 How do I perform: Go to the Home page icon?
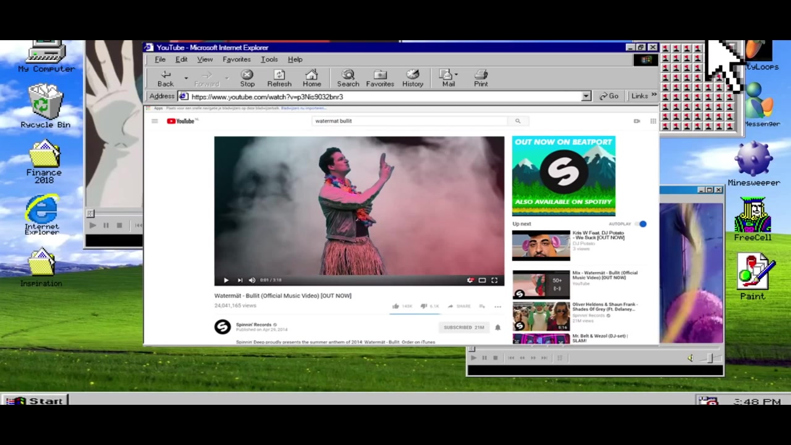pos(311,78)
